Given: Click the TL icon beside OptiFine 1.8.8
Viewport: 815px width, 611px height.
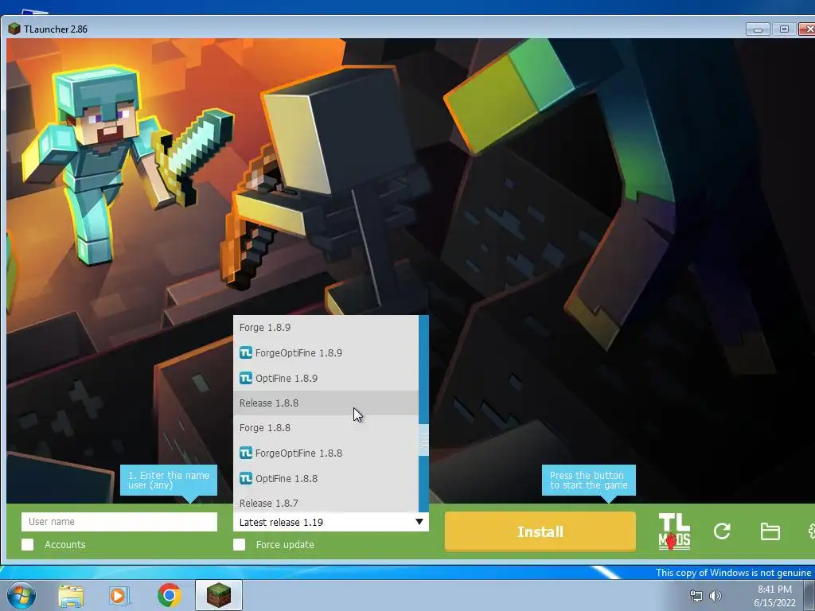Looking at the screenshot, I should (x=246, y=478).
